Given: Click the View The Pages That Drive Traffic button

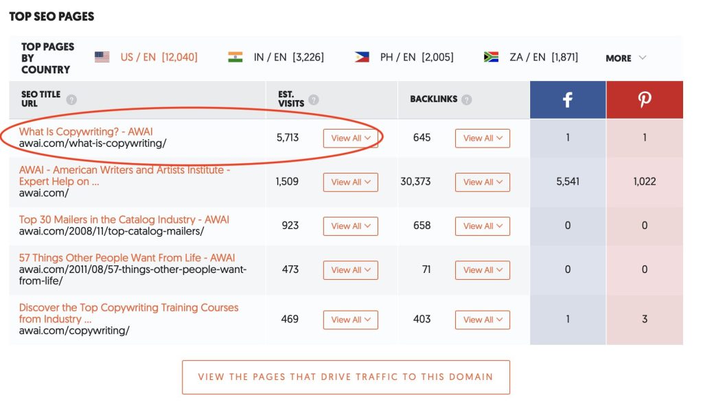Looking at the screenshot, I should click(345, 377).
